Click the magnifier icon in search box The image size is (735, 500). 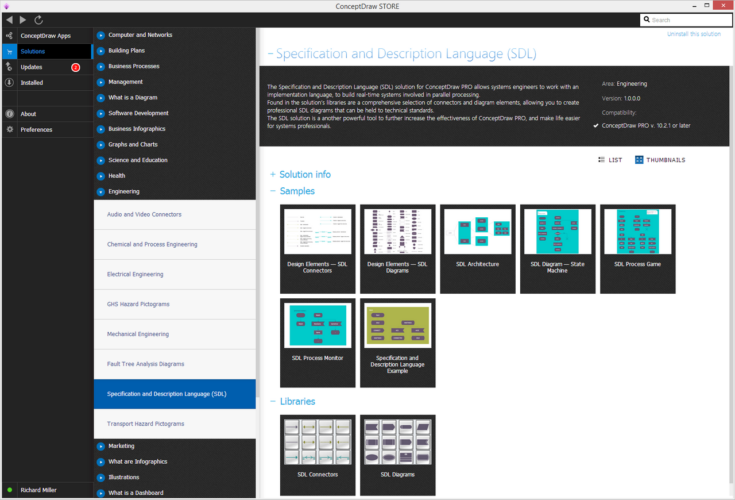coord(647,20)
